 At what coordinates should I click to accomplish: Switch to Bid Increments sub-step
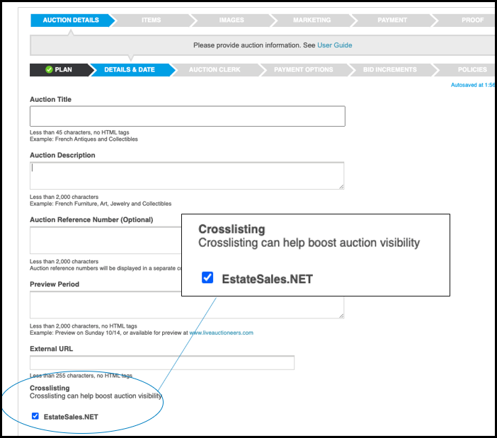pyautogui.click(x=390, y=70)
